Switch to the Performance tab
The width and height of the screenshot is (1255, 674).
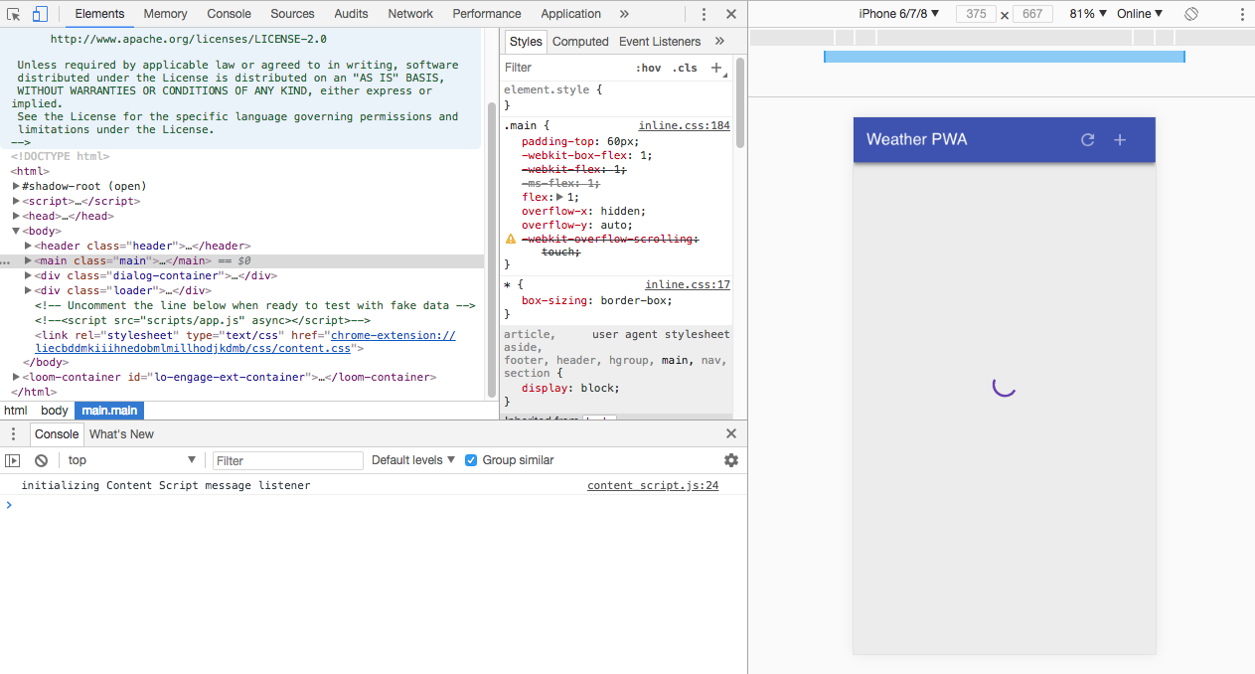487,14
